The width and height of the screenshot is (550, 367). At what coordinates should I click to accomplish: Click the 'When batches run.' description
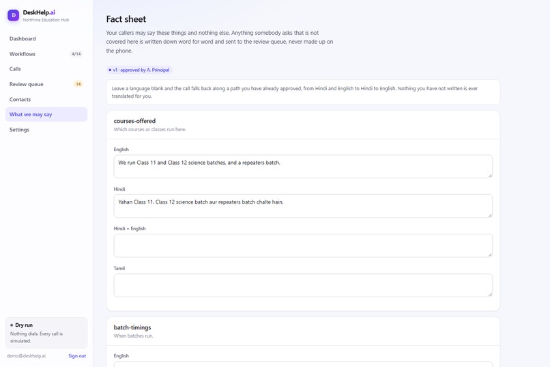(133, 336)
